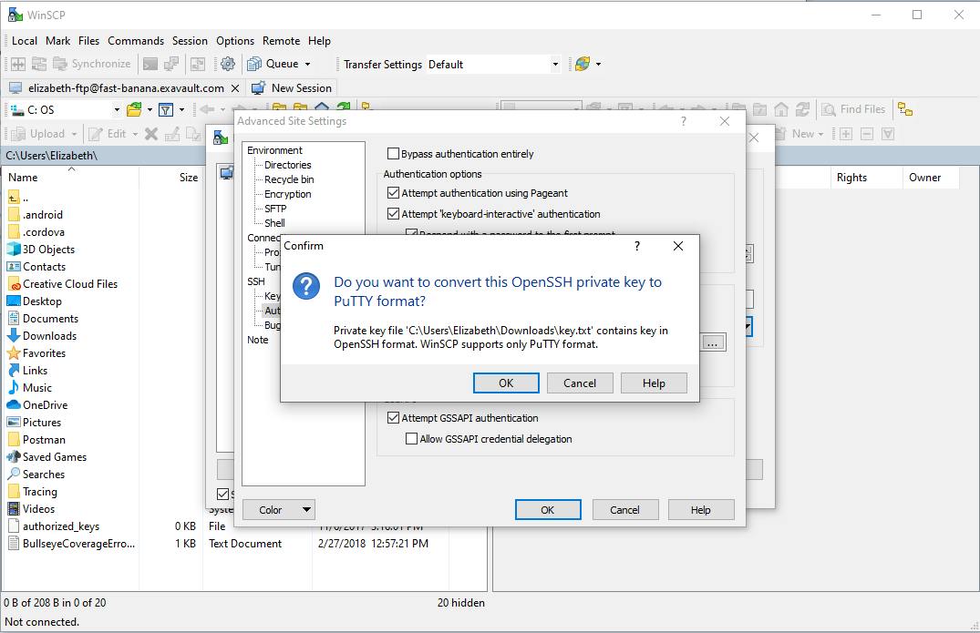Viewport: 980px width, 633px height.
Task: Click the Delete X toolbar icon
Action: coord(151,134)
